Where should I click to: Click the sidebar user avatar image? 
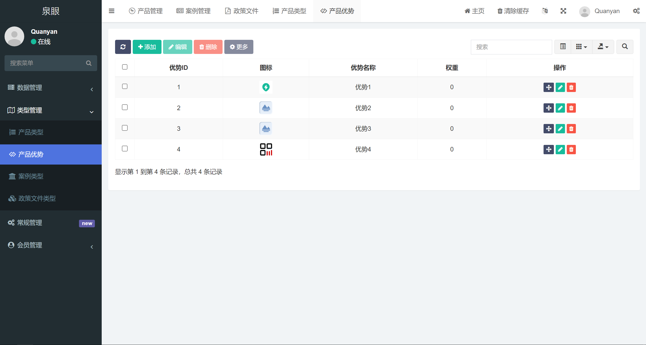coord(14,36)
